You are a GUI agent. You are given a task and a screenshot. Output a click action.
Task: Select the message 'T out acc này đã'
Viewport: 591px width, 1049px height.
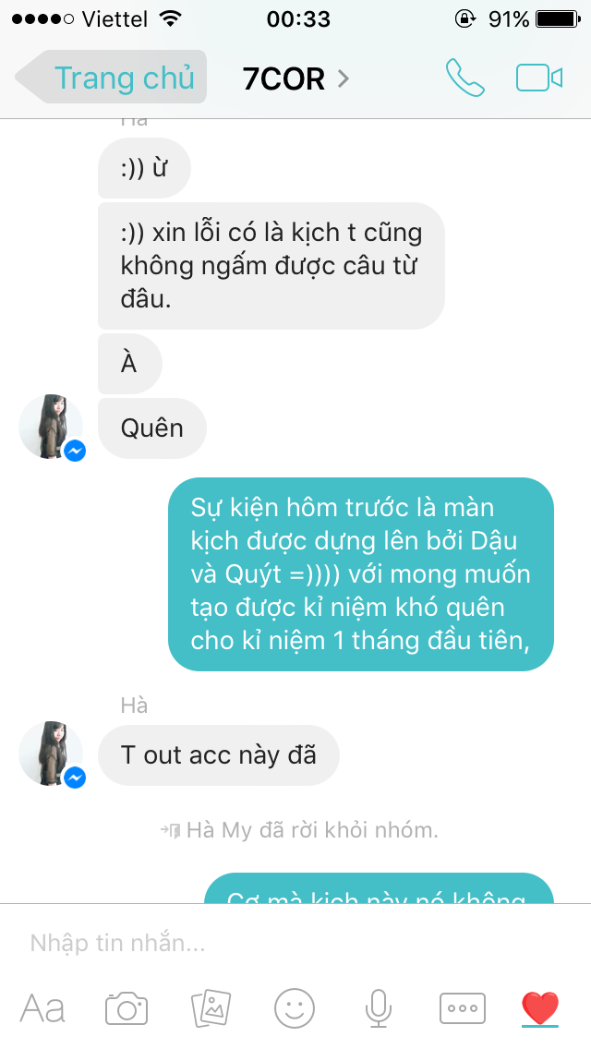219,755
